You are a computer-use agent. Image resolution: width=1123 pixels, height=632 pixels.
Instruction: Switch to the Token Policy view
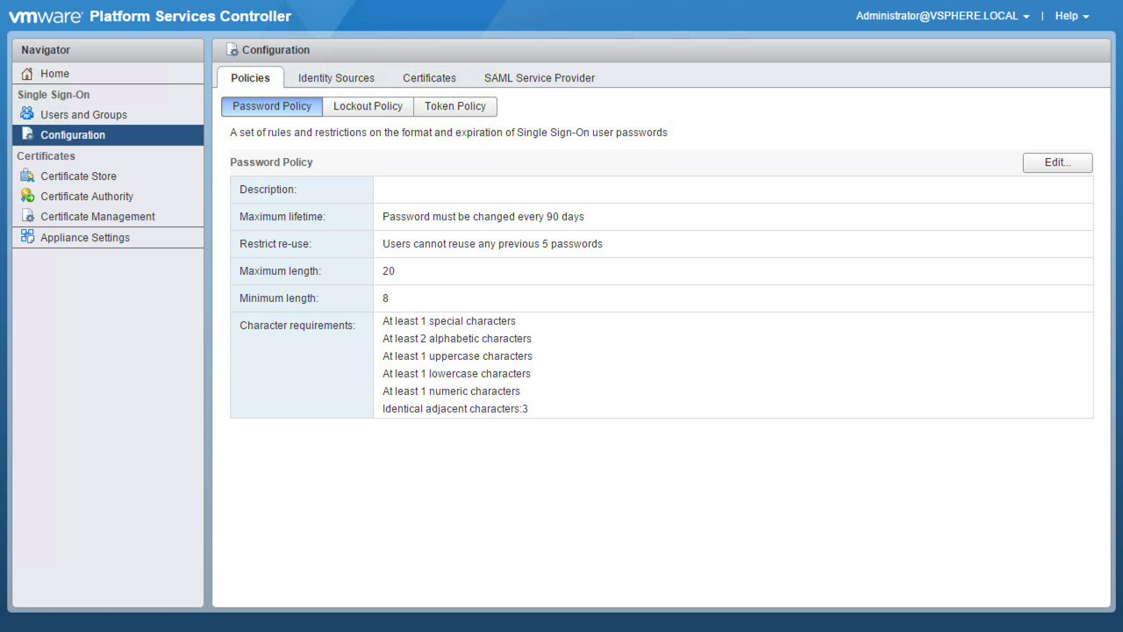click(454, 106)
